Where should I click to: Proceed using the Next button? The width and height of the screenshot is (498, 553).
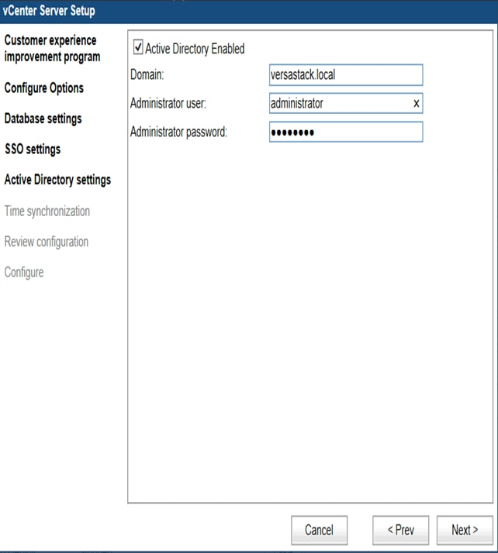[x=464, y=530]
